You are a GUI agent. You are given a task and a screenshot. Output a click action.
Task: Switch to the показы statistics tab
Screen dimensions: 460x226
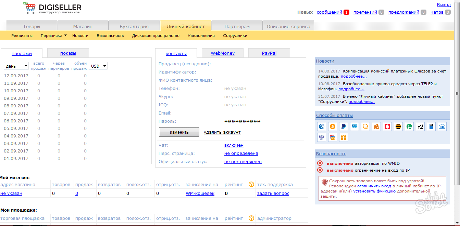68,53
